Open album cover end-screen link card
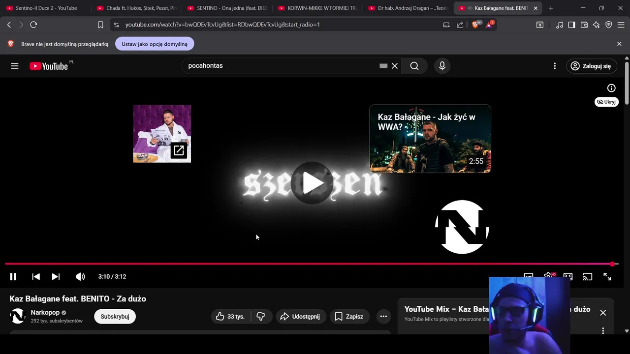 (x=162, y=134)
